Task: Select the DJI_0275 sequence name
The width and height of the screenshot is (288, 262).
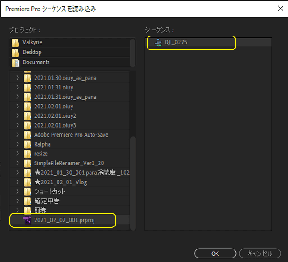Action: click(176, 42)
